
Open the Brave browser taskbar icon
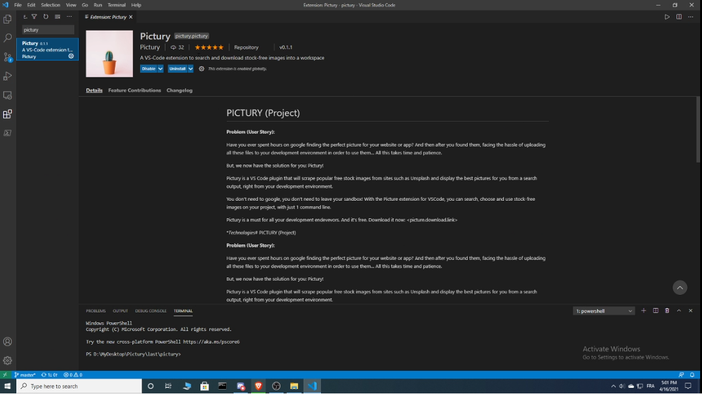pyautogui.click(x=259, y=386)
